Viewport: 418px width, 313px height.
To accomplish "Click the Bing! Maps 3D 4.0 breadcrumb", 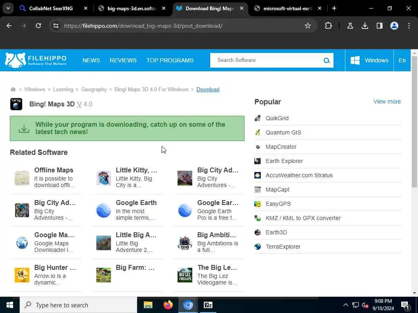I will 151,89.
